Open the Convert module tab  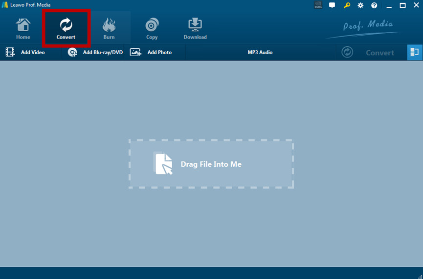66,28
